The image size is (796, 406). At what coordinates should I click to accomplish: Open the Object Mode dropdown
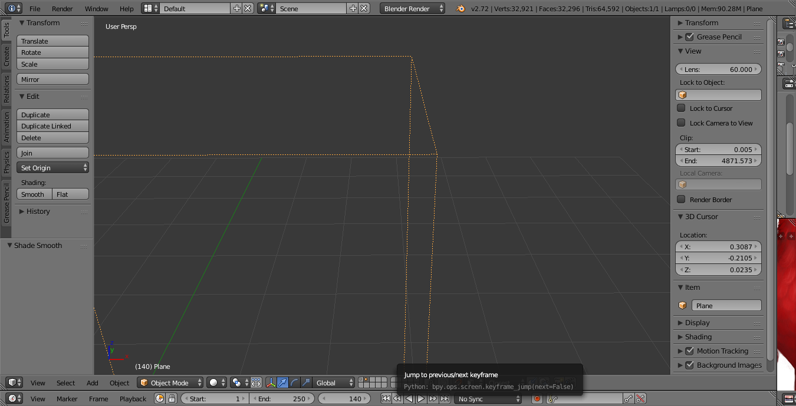tap(170, 382)
